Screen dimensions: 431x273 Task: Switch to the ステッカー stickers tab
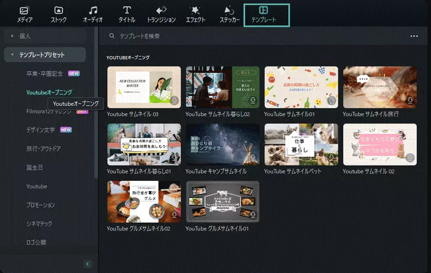pyautogui.click(x=229, y=14)
